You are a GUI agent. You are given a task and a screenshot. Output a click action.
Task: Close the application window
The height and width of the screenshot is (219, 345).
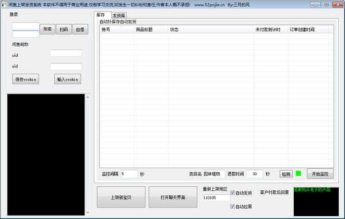click(338, 5)
